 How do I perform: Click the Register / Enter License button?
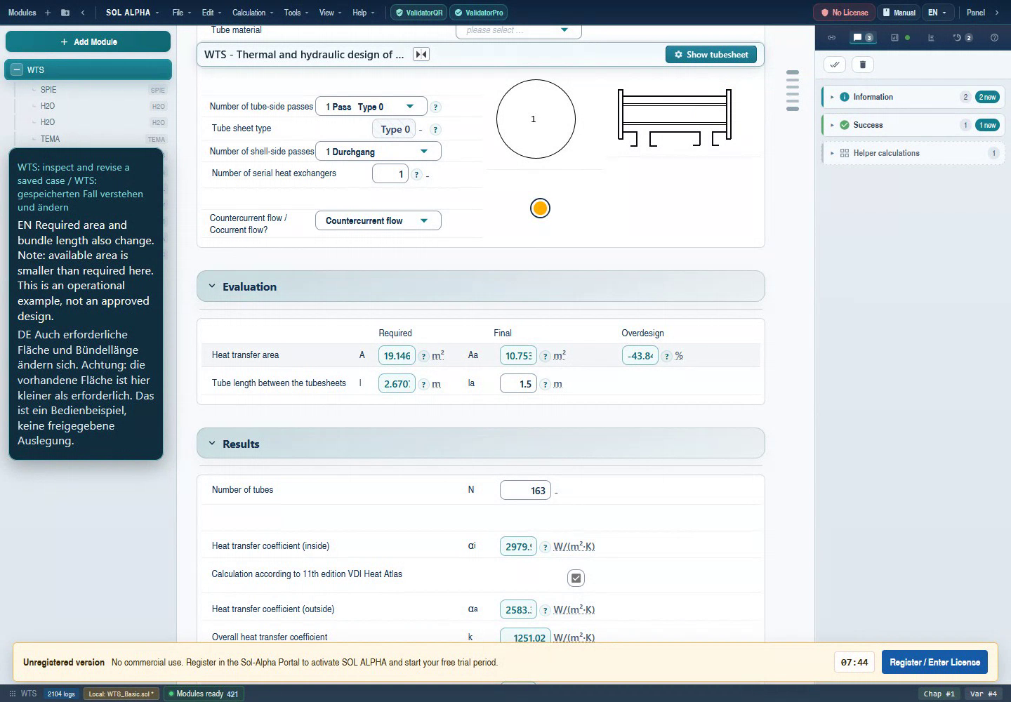coord(934,662)
